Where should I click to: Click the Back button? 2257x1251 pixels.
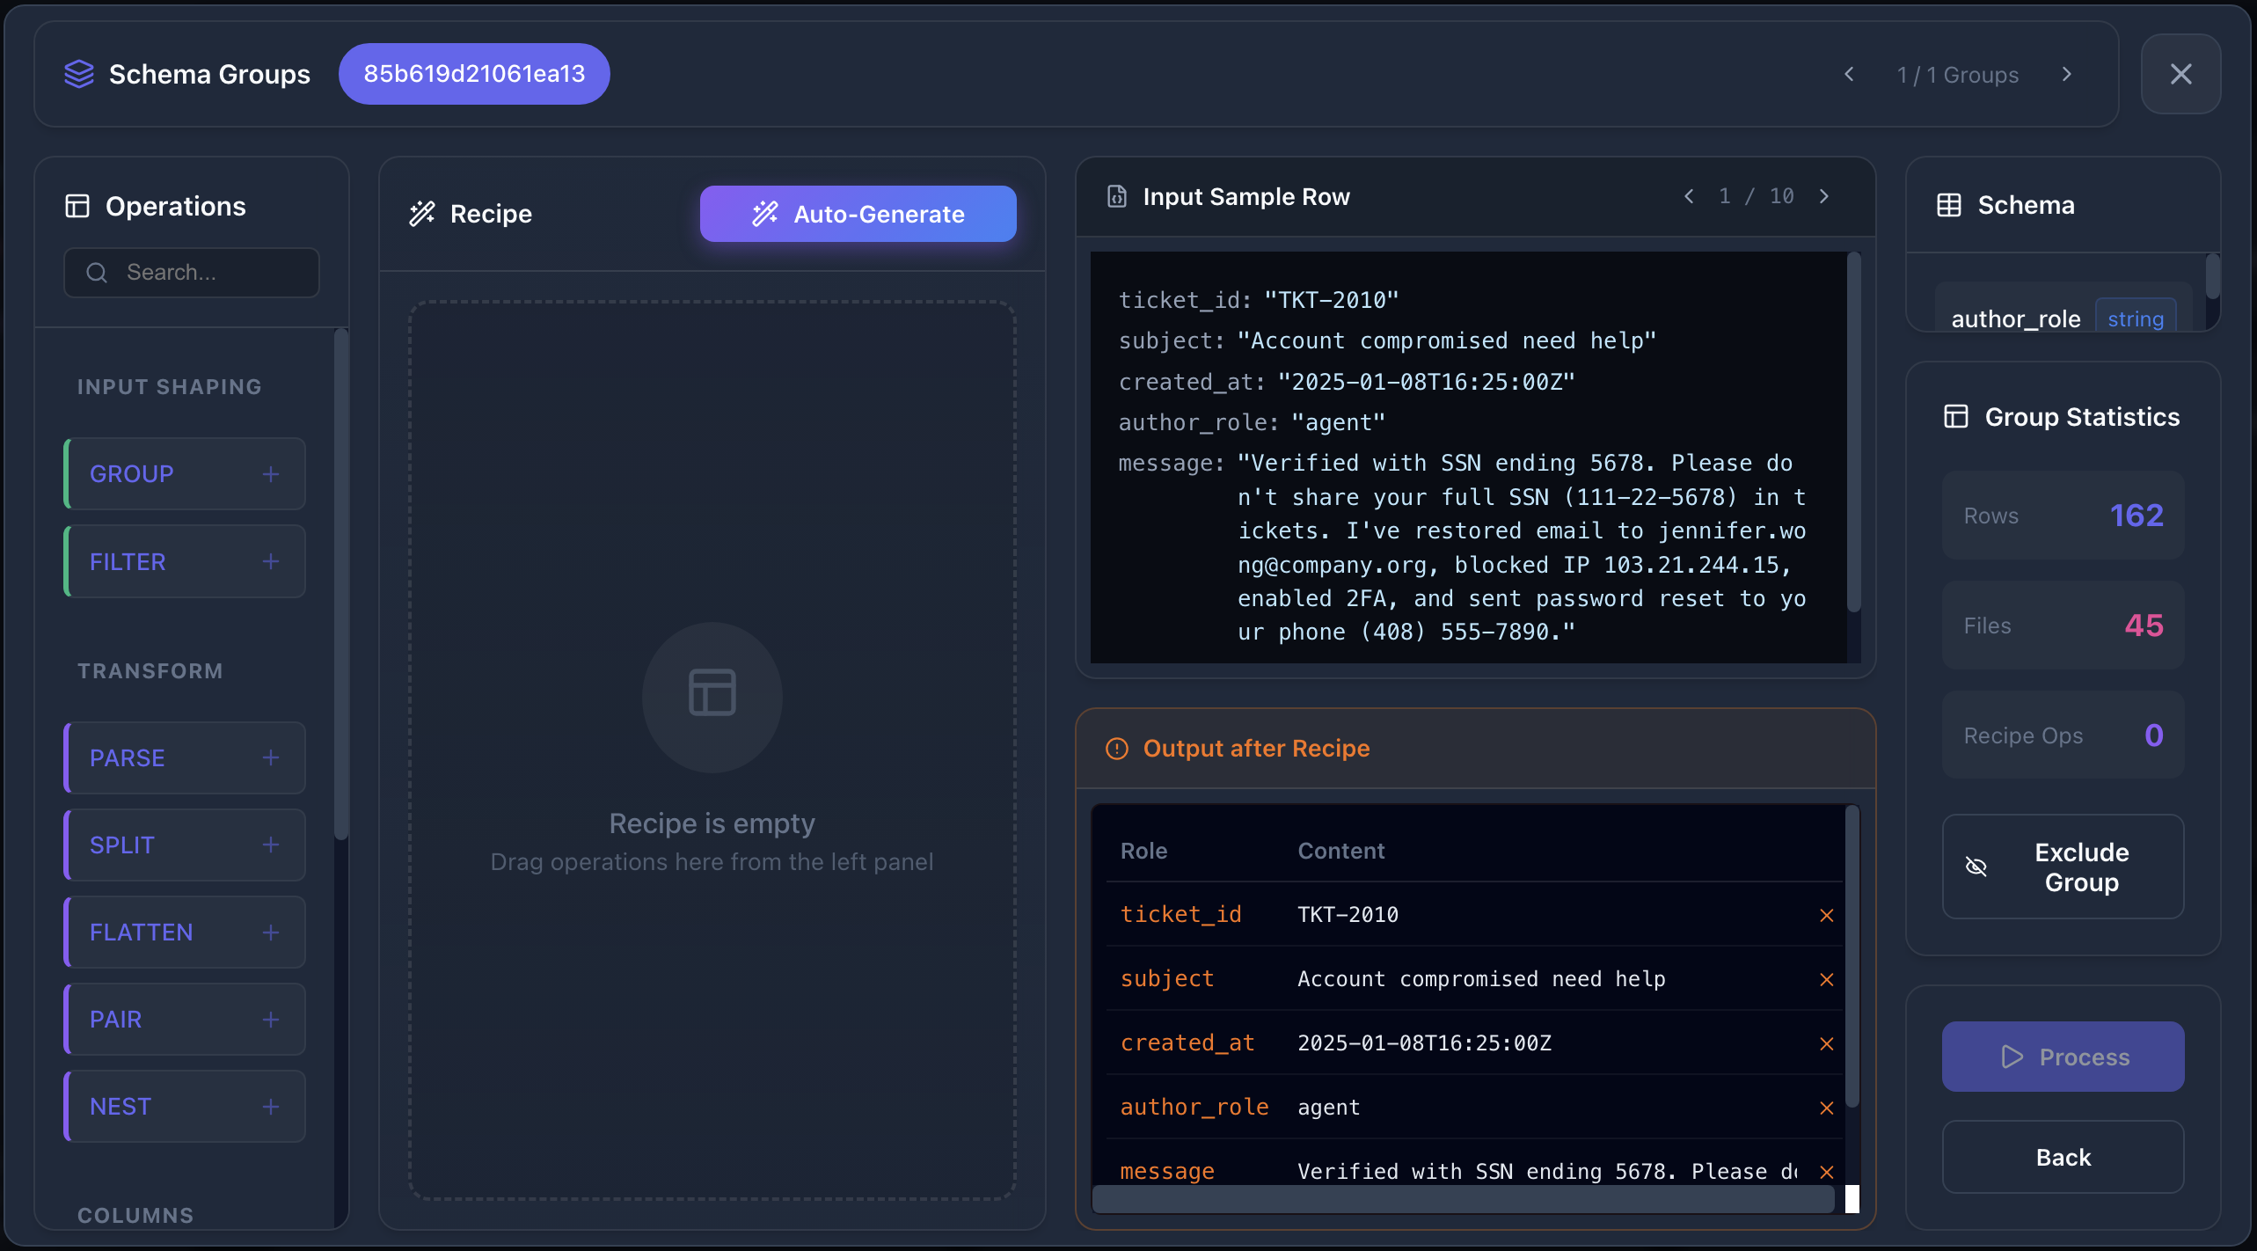click(2063, 1157)
